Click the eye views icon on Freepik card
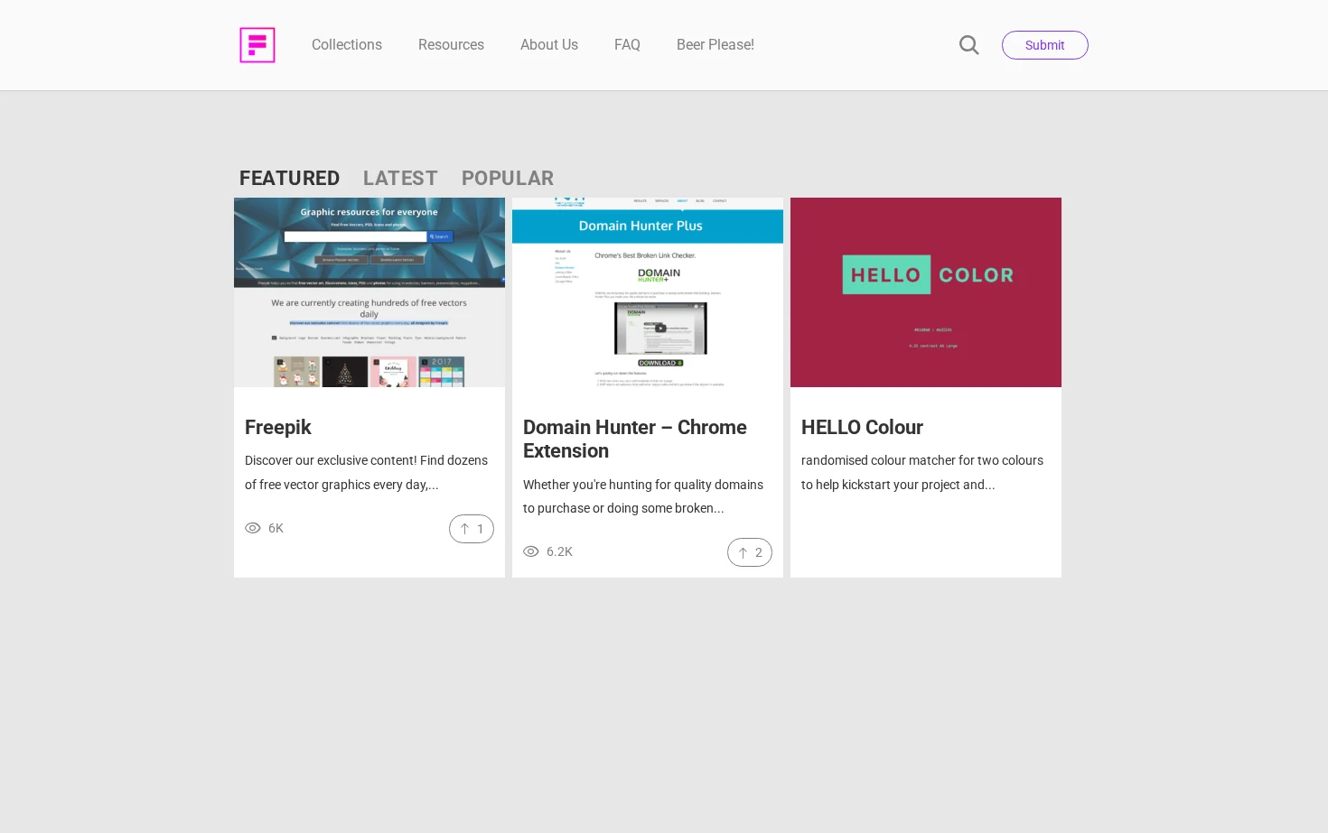The image size is (1328, 833). 253,528
